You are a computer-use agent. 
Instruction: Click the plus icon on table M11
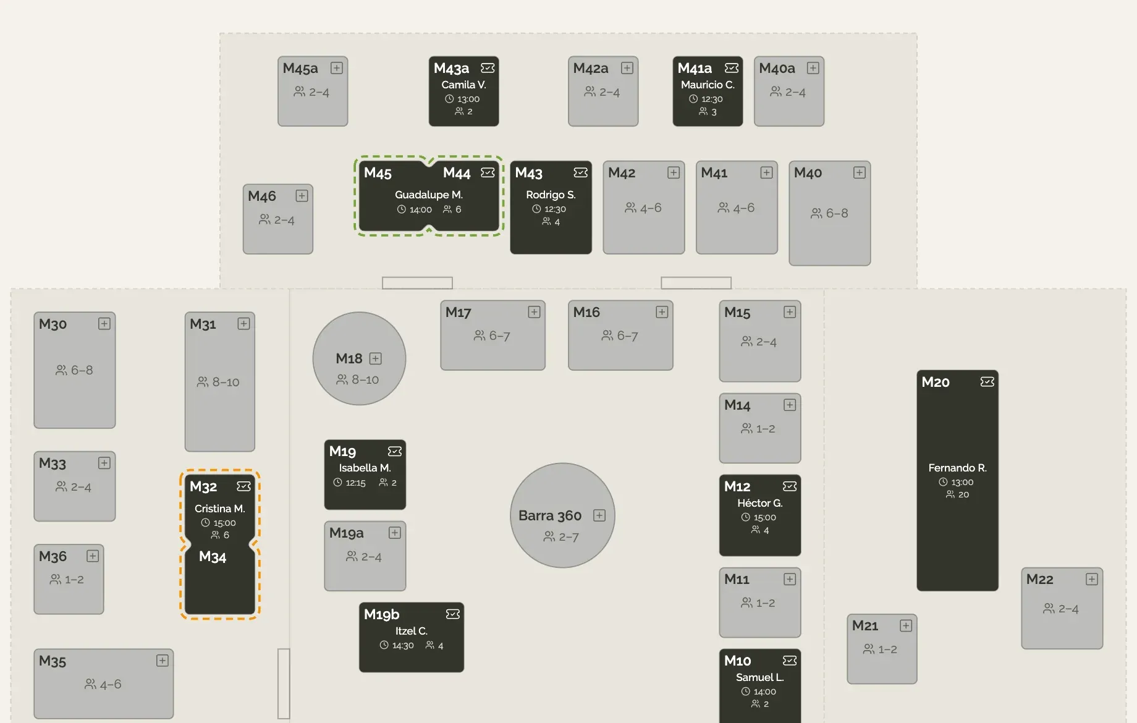pyautogui.click(x=790, y=579)
